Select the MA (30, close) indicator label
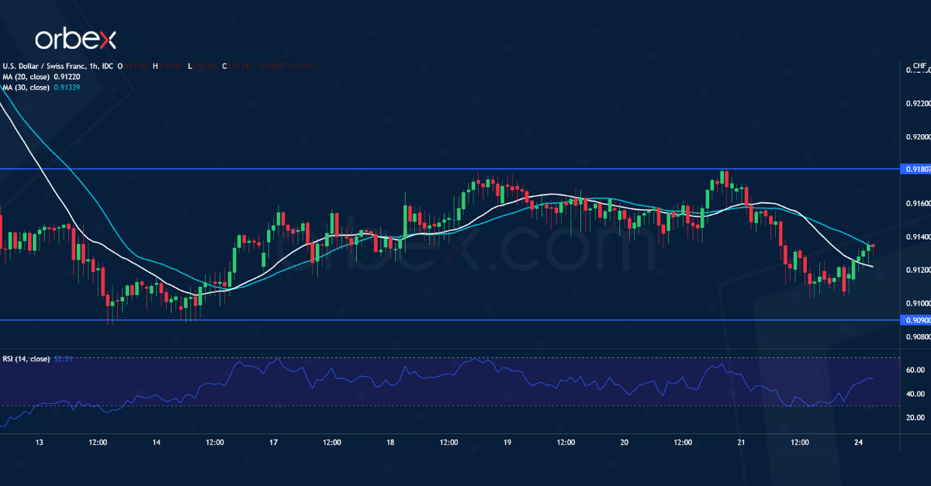The height and width of the screenshot is (486, 931). tap(26, 87)
